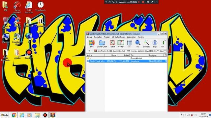Expand hidden toolbar buttons with the chevron
This screenshot has width=211, height=118.
pyautogui.click(x=165, y=40)
